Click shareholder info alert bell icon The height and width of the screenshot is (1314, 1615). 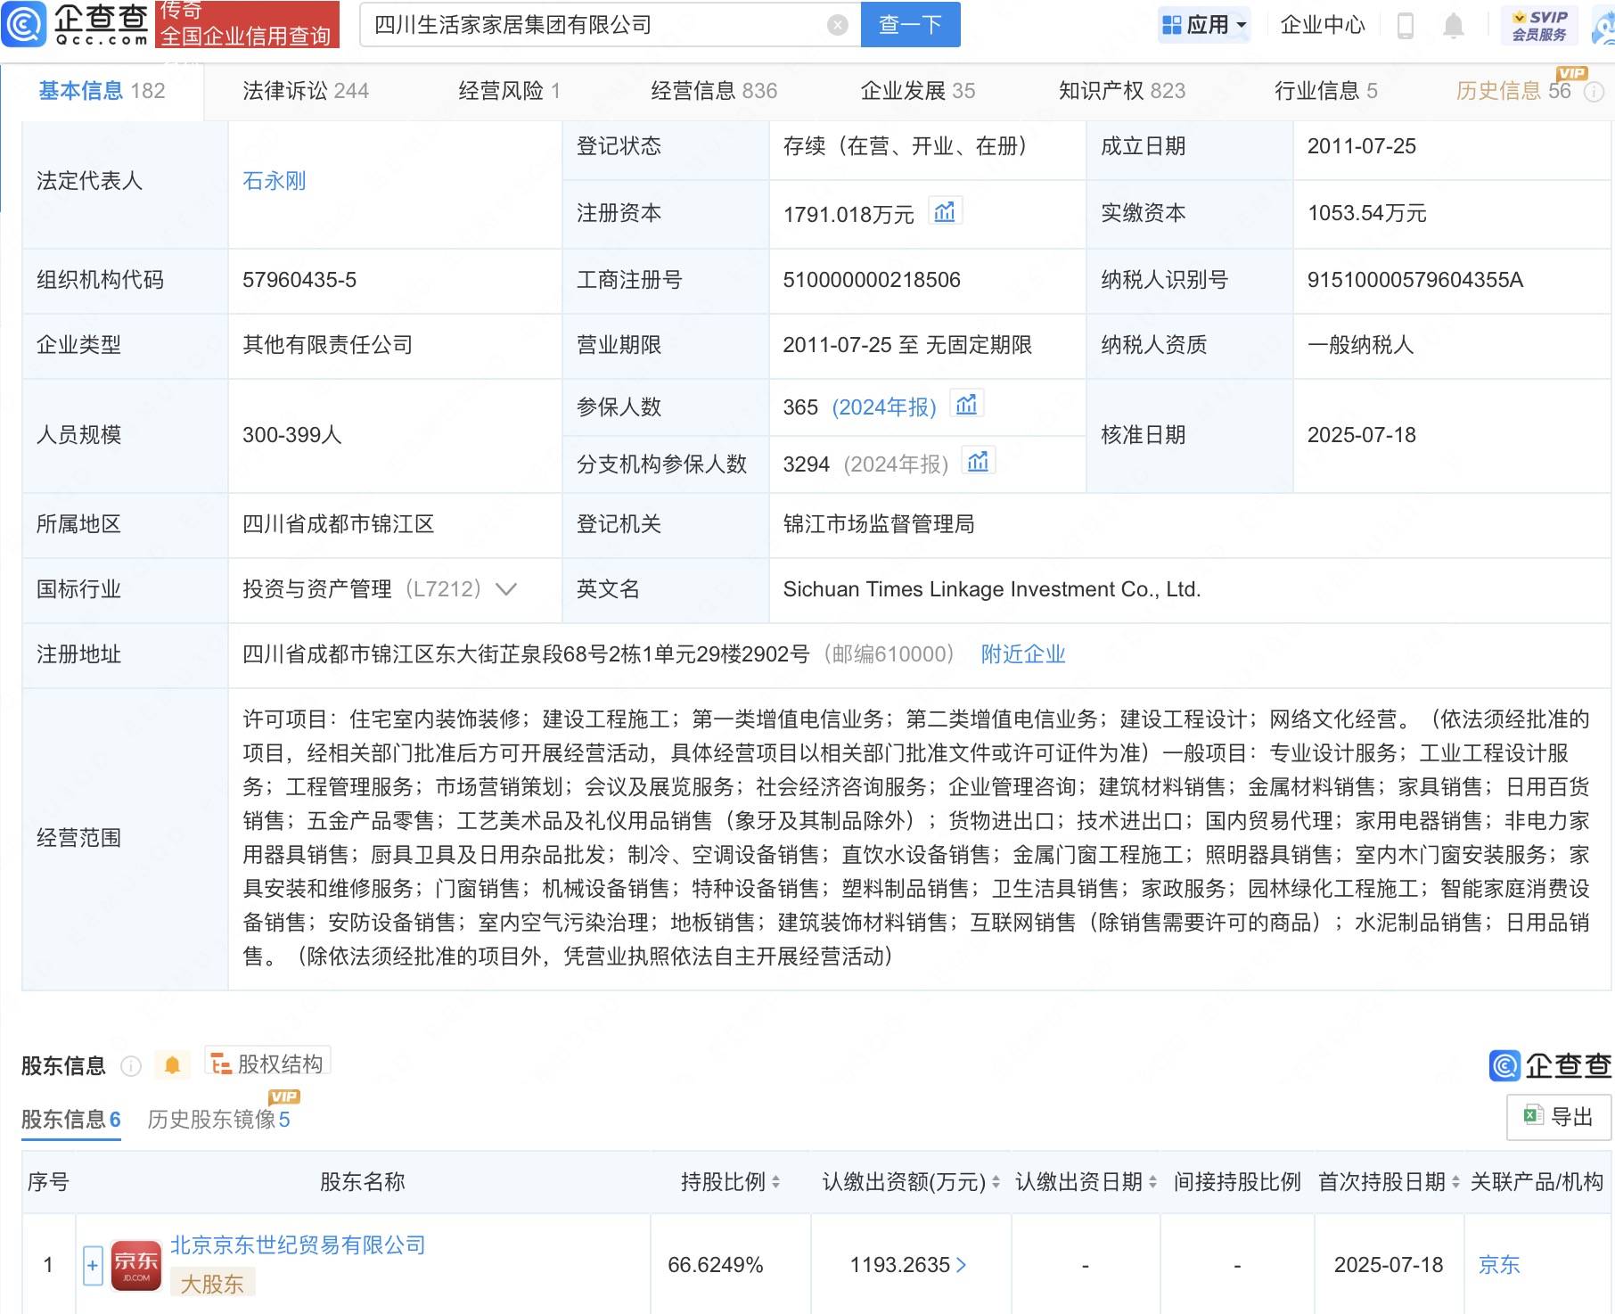pos(173,1065)
